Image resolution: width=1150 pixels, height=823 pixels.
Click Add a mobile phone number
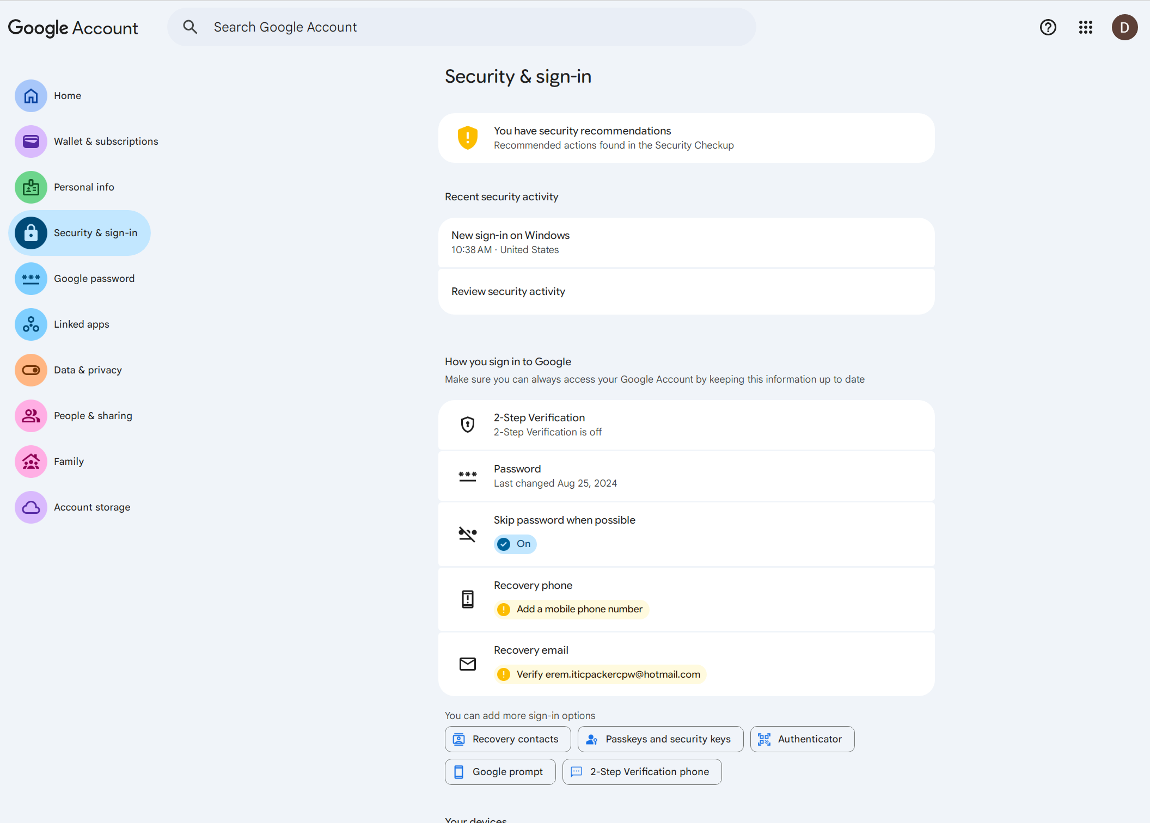(x=572, y=609)
